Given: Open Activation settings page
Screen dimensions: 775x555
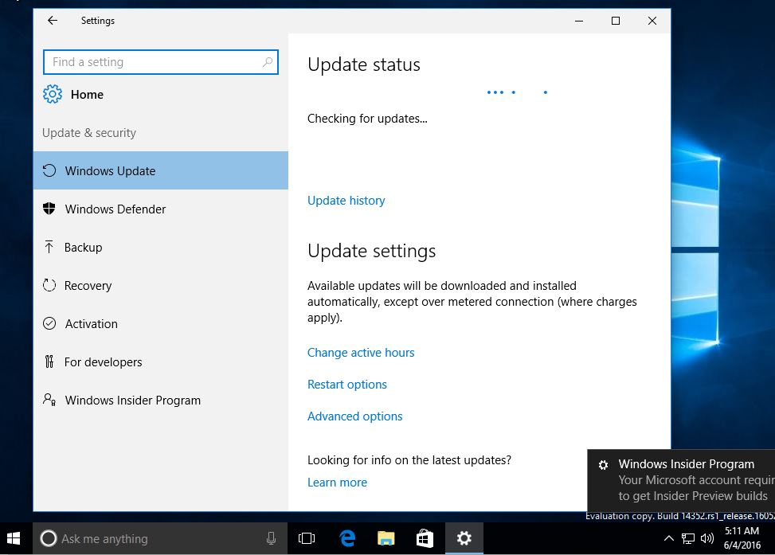Looking at the screenshot, I should (161, 323).
